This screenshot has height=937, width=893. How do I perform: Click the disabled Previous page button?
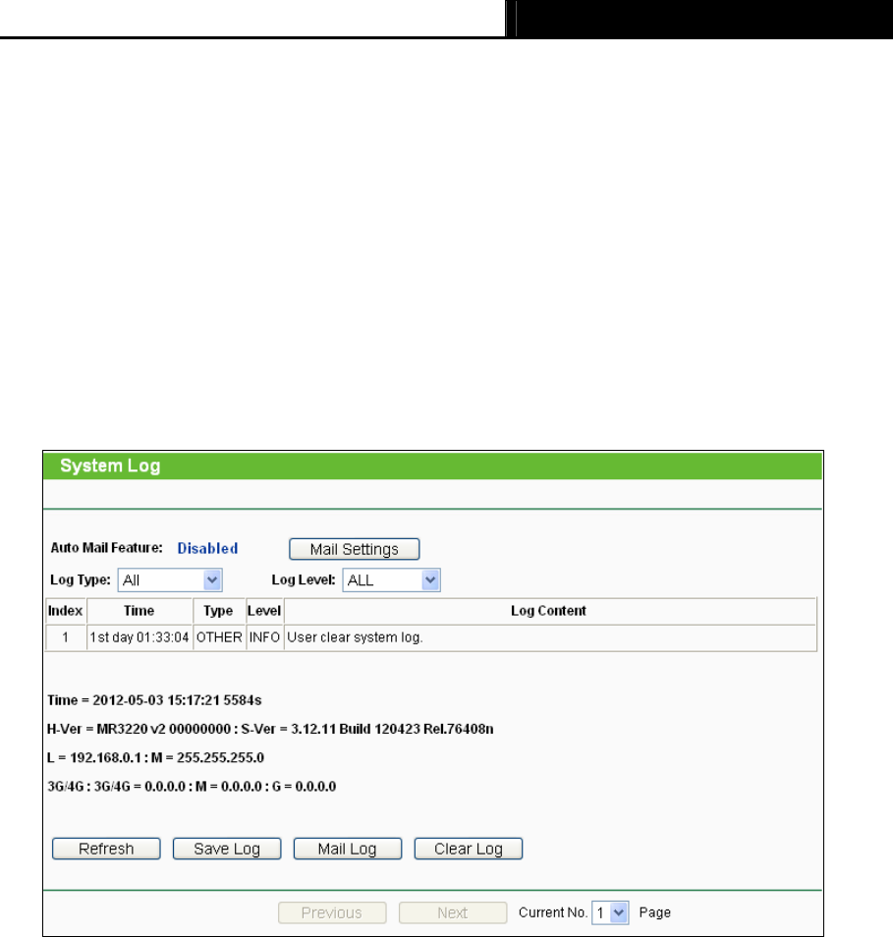[332, 912]
